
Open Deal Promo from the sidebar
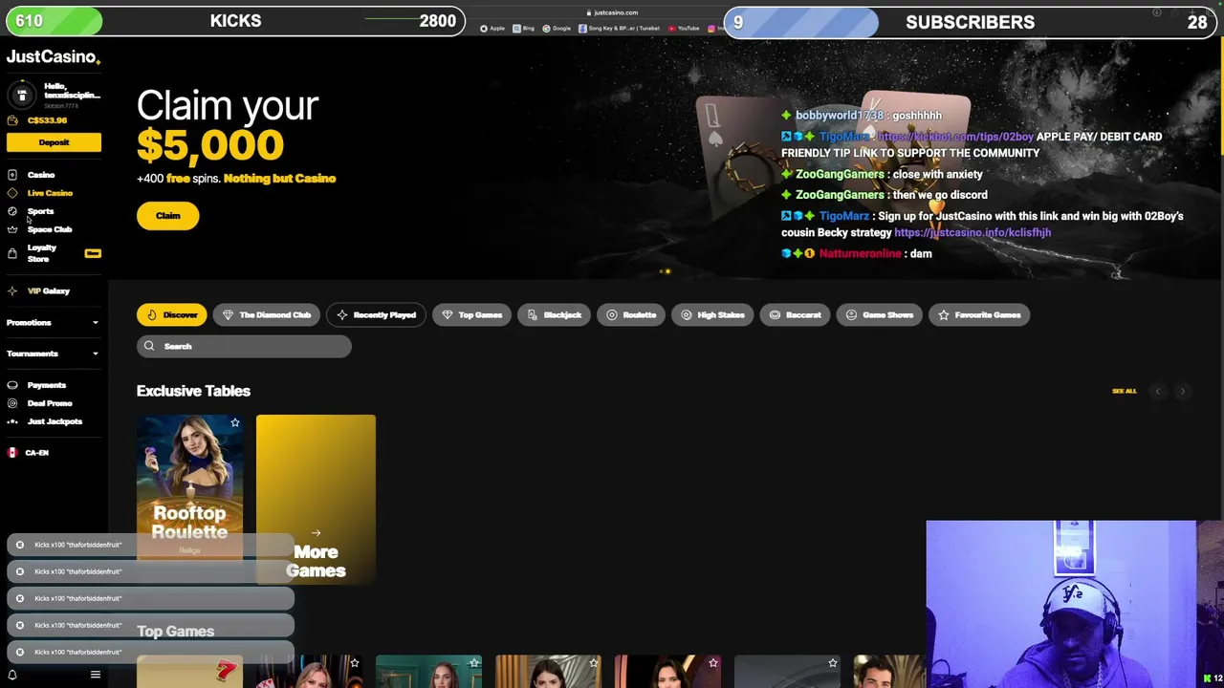(x=50, y=403)
